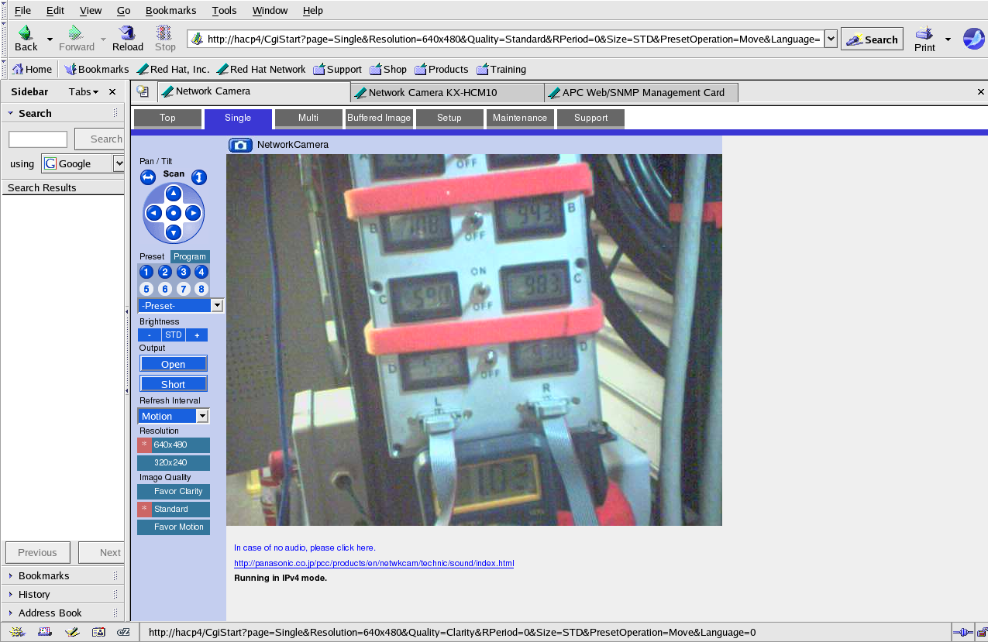Open the Buffered Image tab
Viewport: 988px width, 642px height.
379,118
